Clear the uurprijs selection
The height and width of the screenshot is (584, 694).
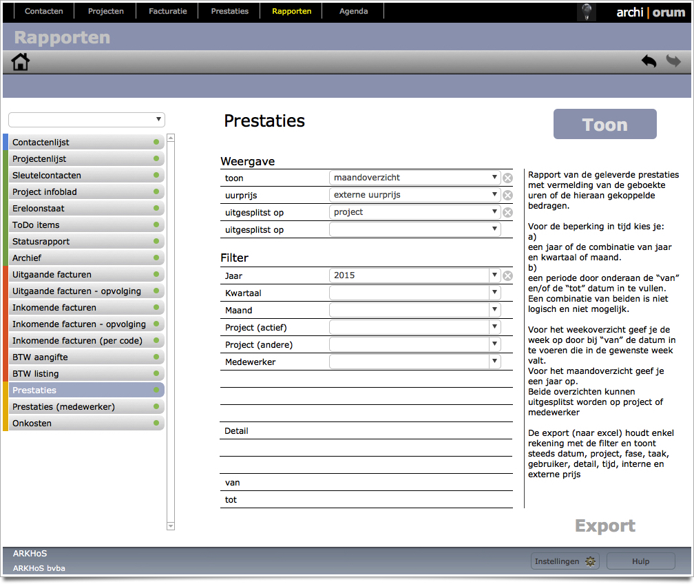point(507,196)
